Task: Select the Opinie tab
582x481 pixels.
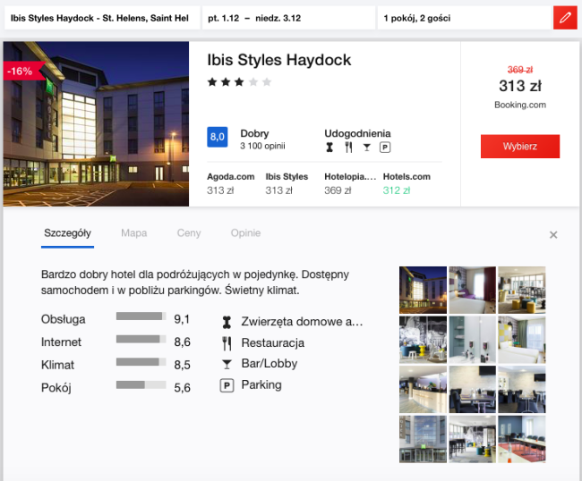Action: click(245, 233)
